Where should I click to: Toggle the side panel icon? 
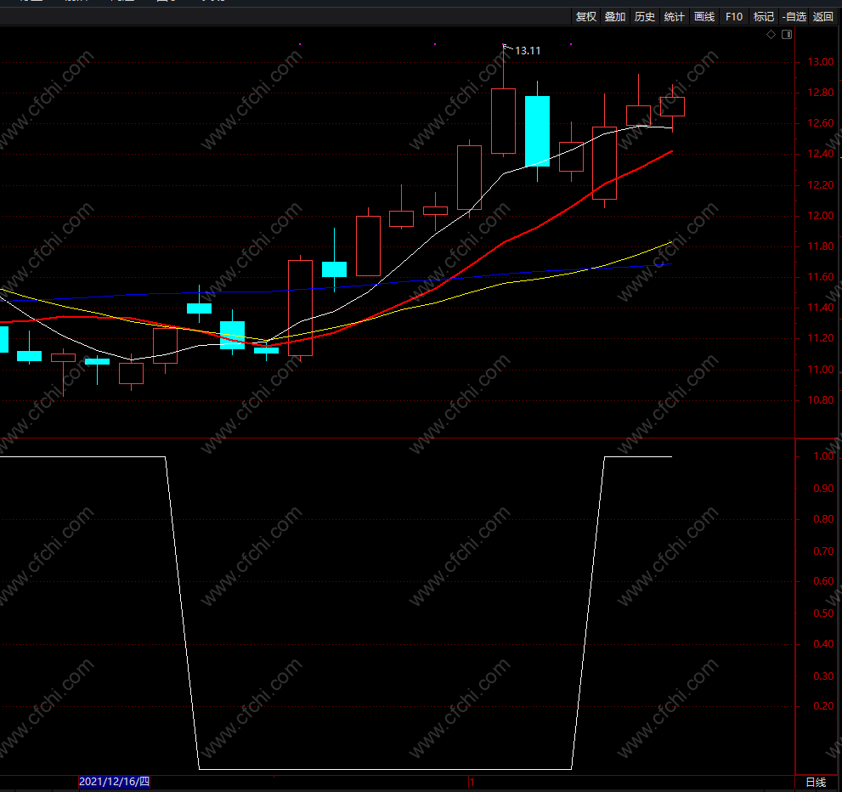pos(787,34)
